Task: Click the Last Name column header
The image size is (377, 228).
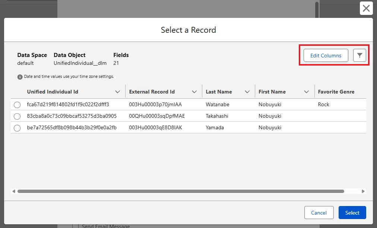Action: click(219, 92)
